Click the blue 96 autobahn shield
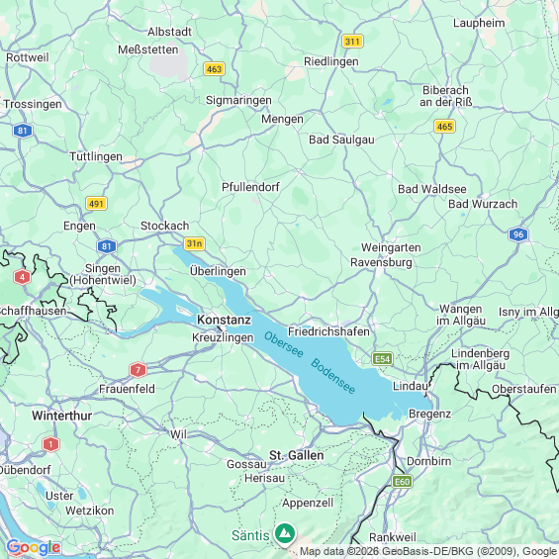 pyautogui.click(x=518, y=234)
